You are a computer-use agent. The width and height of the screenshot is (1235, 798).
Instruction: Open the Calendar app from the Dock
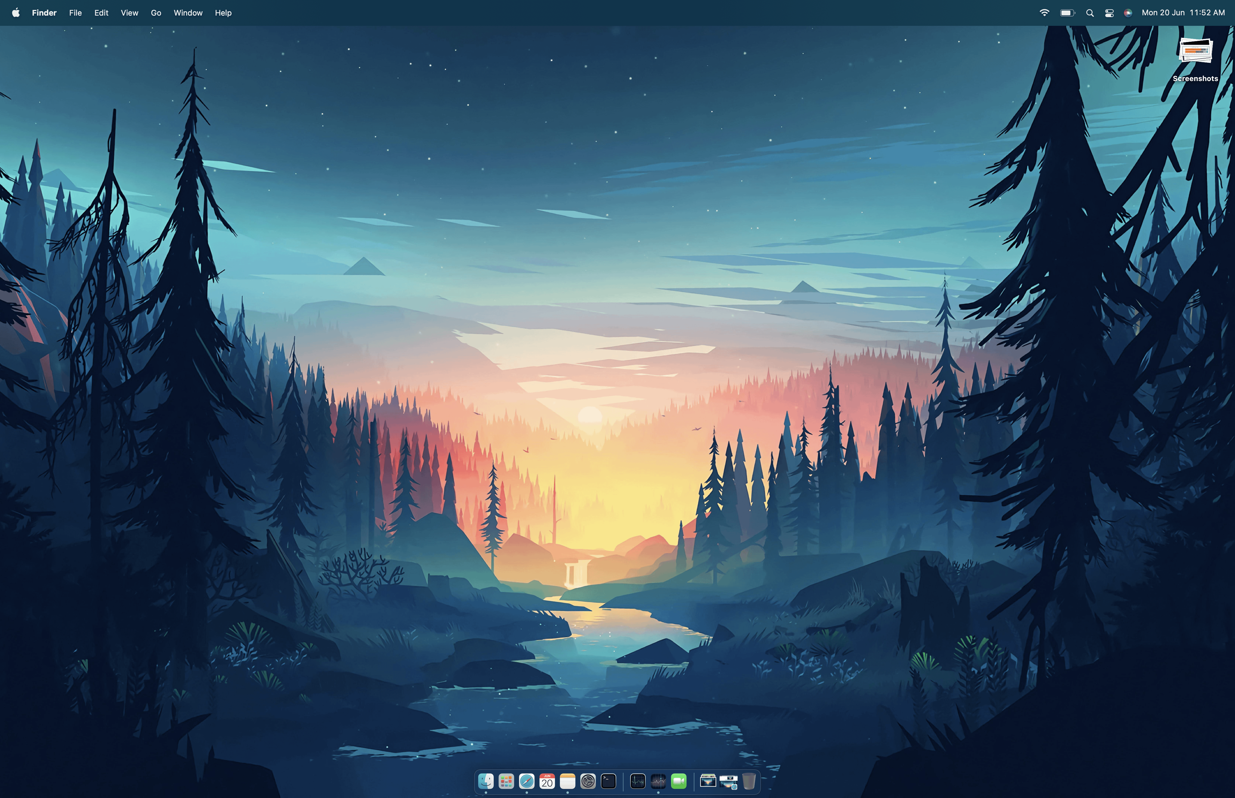[x=547, y=781]
